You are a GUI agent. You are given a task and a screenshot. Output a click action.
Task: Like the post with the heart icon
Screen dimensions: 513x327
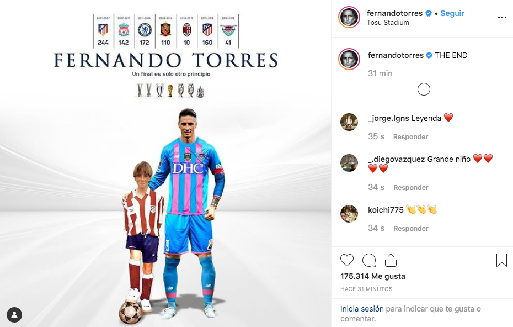(x=347, y=260)
